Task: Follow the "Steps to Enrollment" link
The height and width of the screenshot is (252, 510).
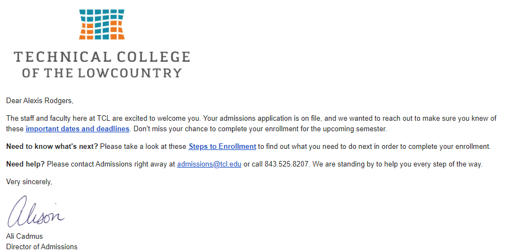Action: click(222, 147)
